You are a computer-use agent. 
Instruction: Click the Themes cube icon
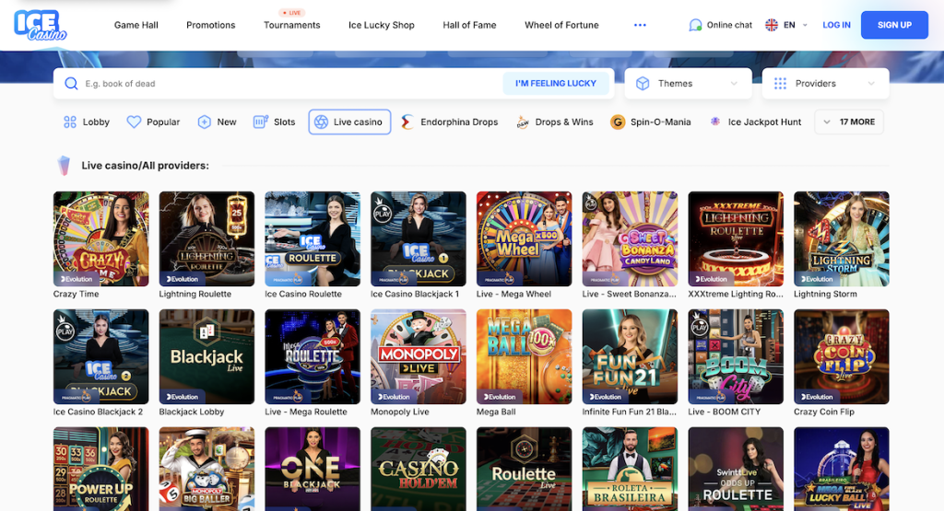[x=643, y=84]
